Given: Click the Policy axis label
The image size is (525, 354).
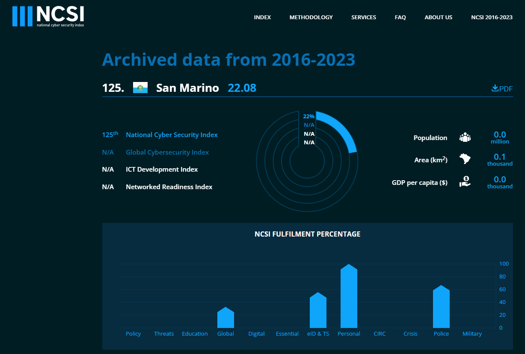Looking at the screenshot, I should (x=133, y=334).
